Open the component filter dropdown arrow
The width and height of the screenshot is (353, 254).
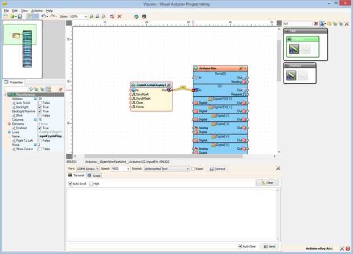click(325, 23)
